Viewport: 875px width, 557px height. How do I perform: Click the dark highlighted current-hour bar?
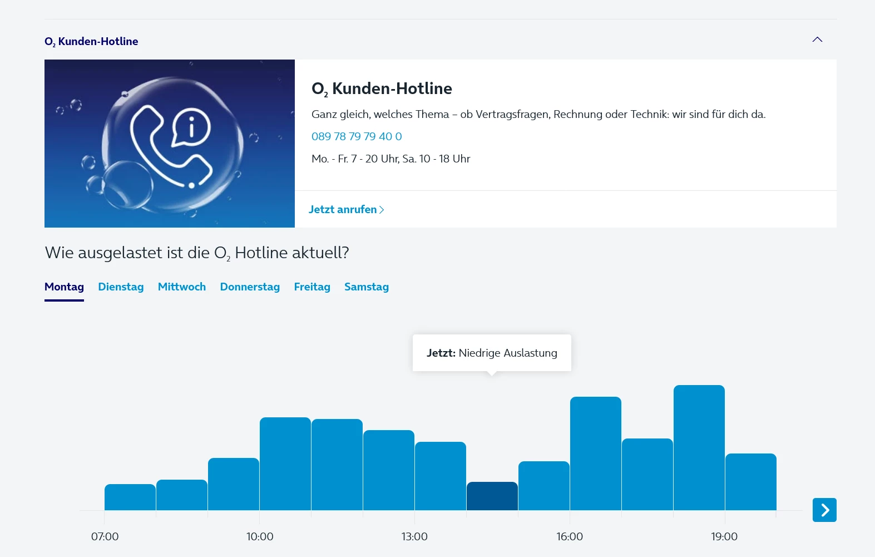(x=492, y=496)
